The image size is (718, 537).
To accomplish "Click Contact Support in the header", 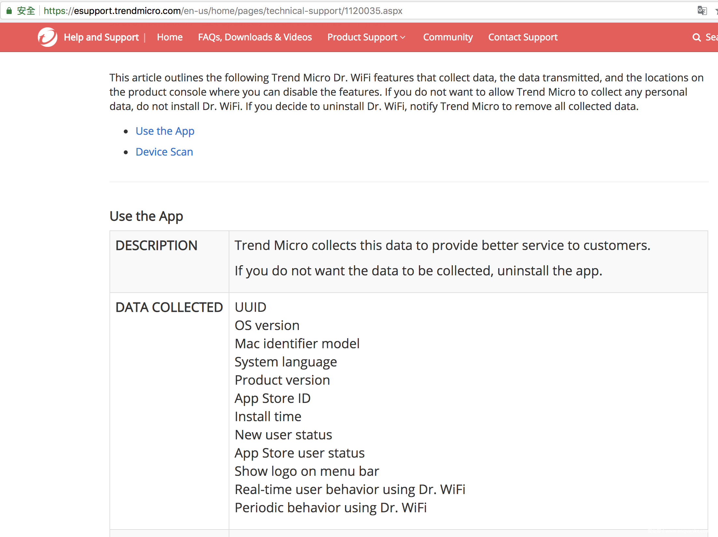I will 523,37.
